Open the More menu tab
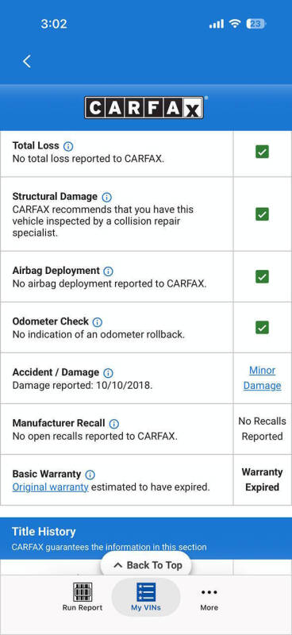 209,597
